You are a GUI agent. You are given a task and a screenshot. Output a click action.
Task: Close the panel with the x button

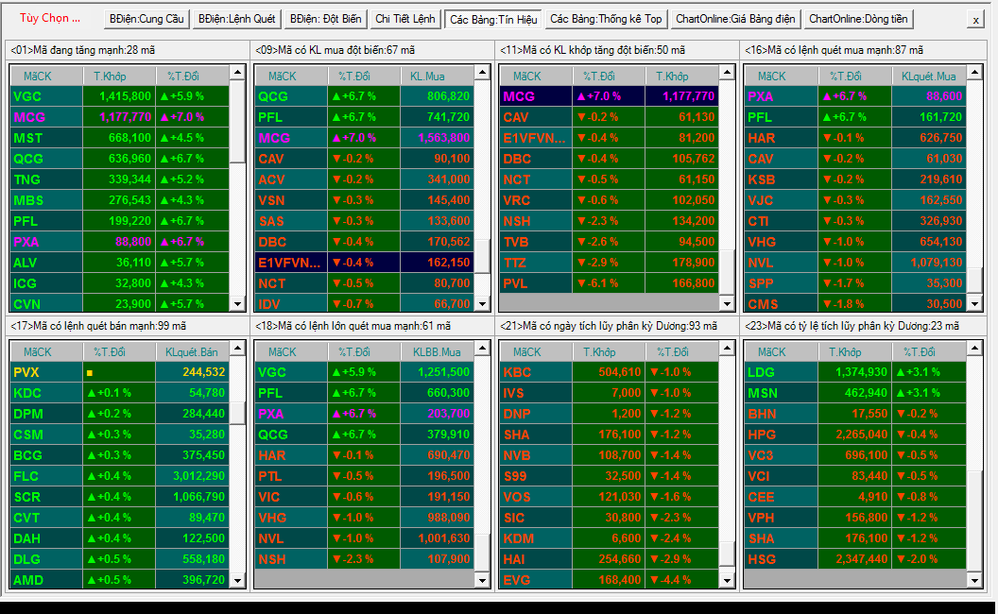point(975,20)
